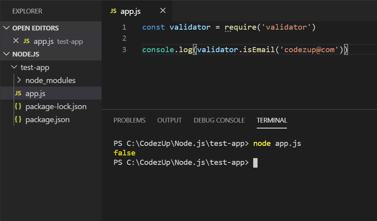This screenshot has height=221, width=377.
Task: Switch to the Problems tab
Action: (129, 120)
